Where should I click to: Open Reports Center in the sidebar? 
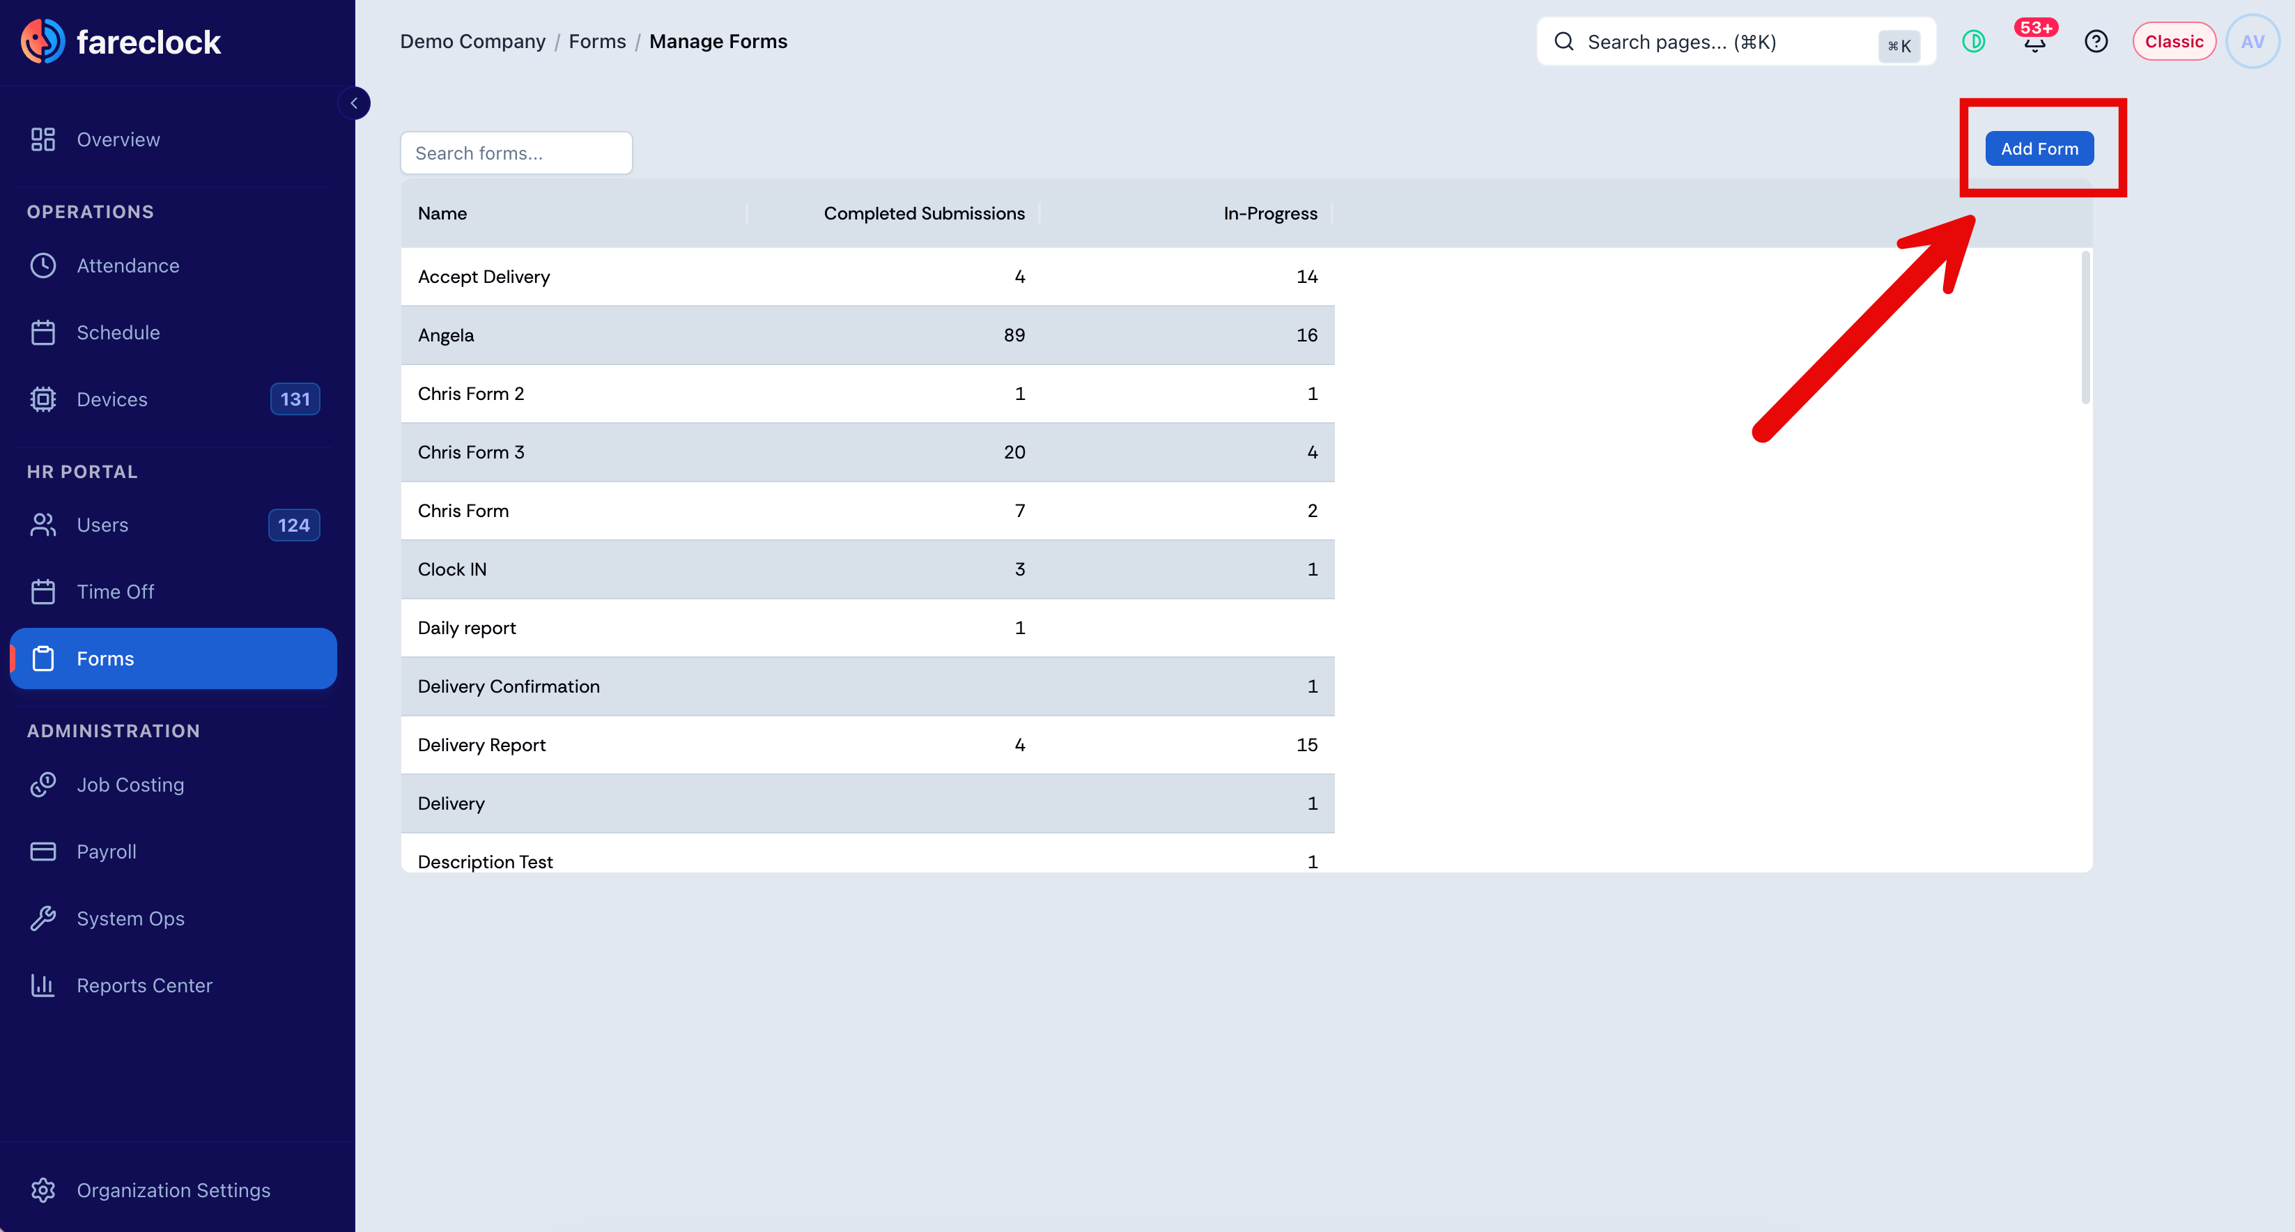[x=173, y=985]
